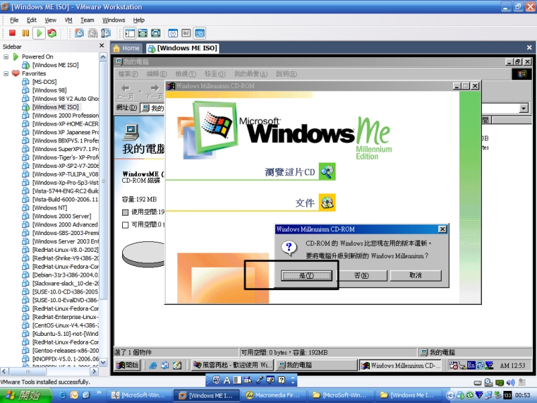This screenshot has width=537, height=403.
Task: Click the question mark icon on the language bar
Action: pos(281,379)
